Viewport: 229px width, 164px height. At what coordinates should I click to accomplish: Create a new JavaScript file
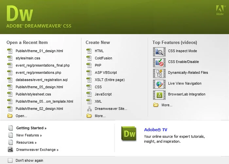pos(103,94)
